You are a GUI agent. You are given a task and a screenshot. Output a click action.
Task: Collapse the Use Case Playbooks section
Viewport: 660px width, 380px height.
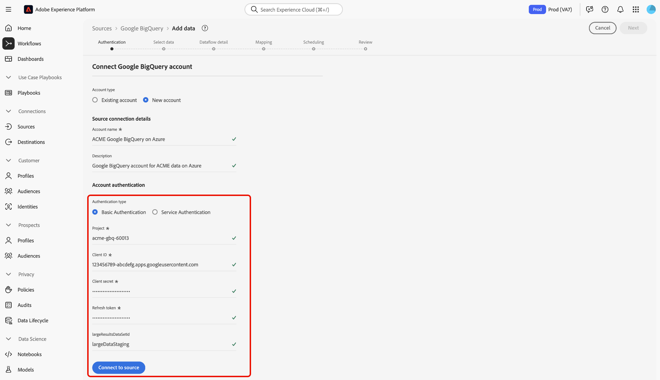(x=8, y=77)
